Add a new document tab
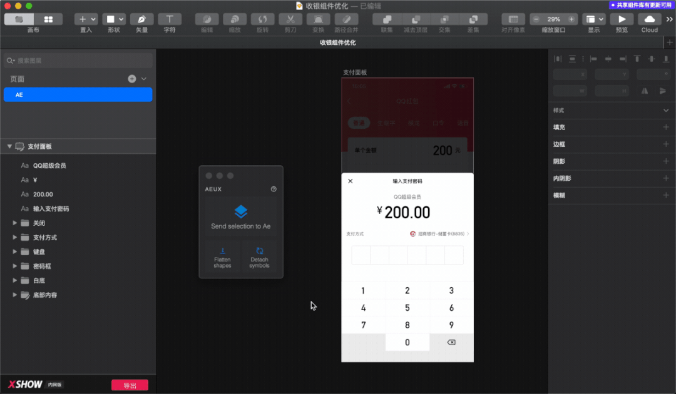 pyautogui.click(x=670, y=43)
